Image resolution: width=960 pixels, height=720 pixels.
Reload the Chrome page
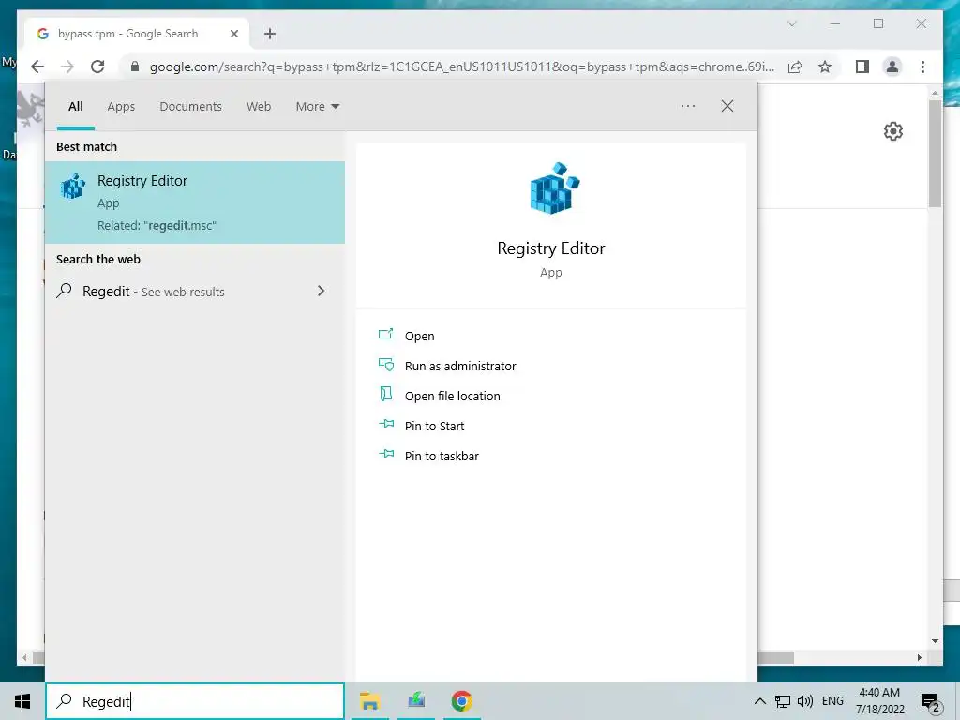click(97, 67)
